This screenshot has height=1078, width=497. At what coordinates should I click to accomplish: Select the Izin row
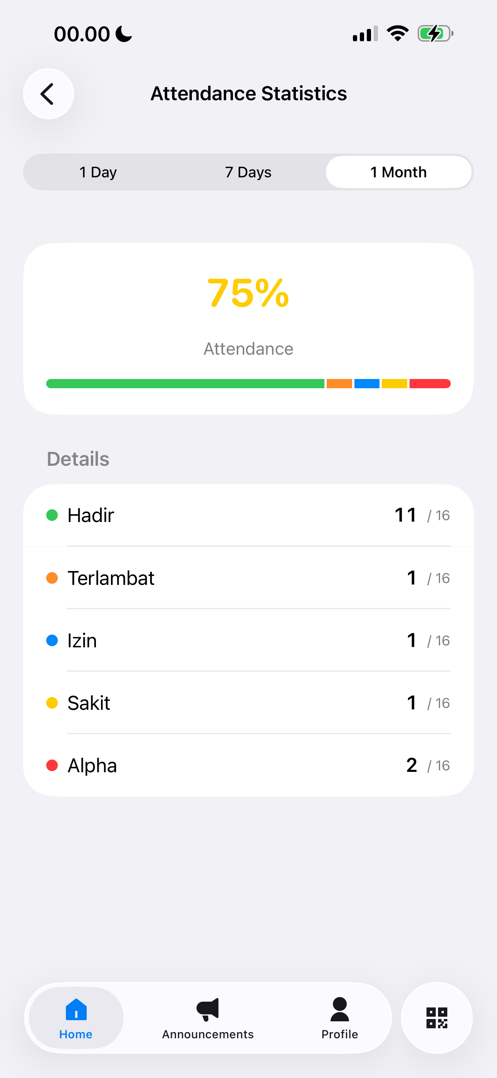pos(248,640)
